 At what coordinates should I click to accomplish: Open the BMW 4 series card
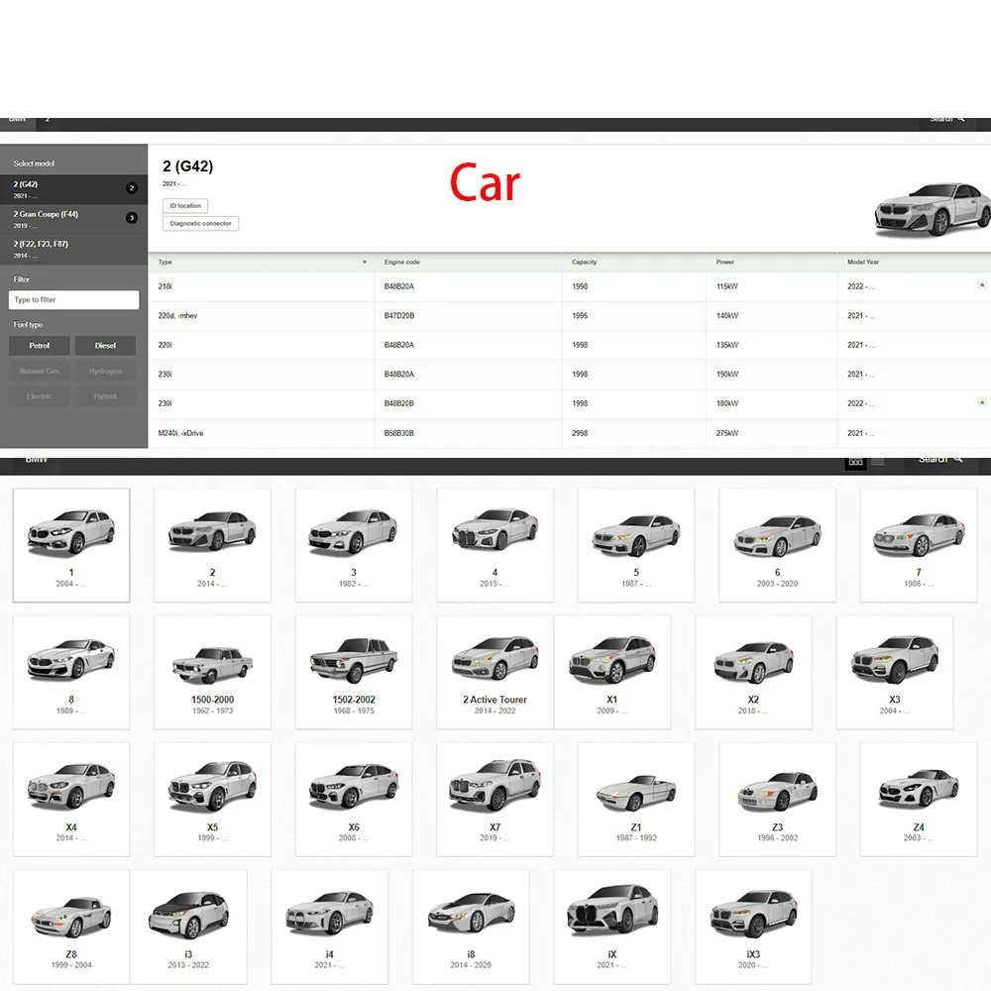point(495,545)
